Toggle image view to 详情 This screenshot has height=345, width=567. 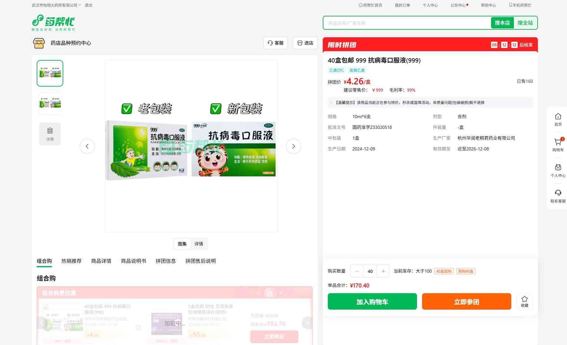pyautogui.click(x=199, y=244)
